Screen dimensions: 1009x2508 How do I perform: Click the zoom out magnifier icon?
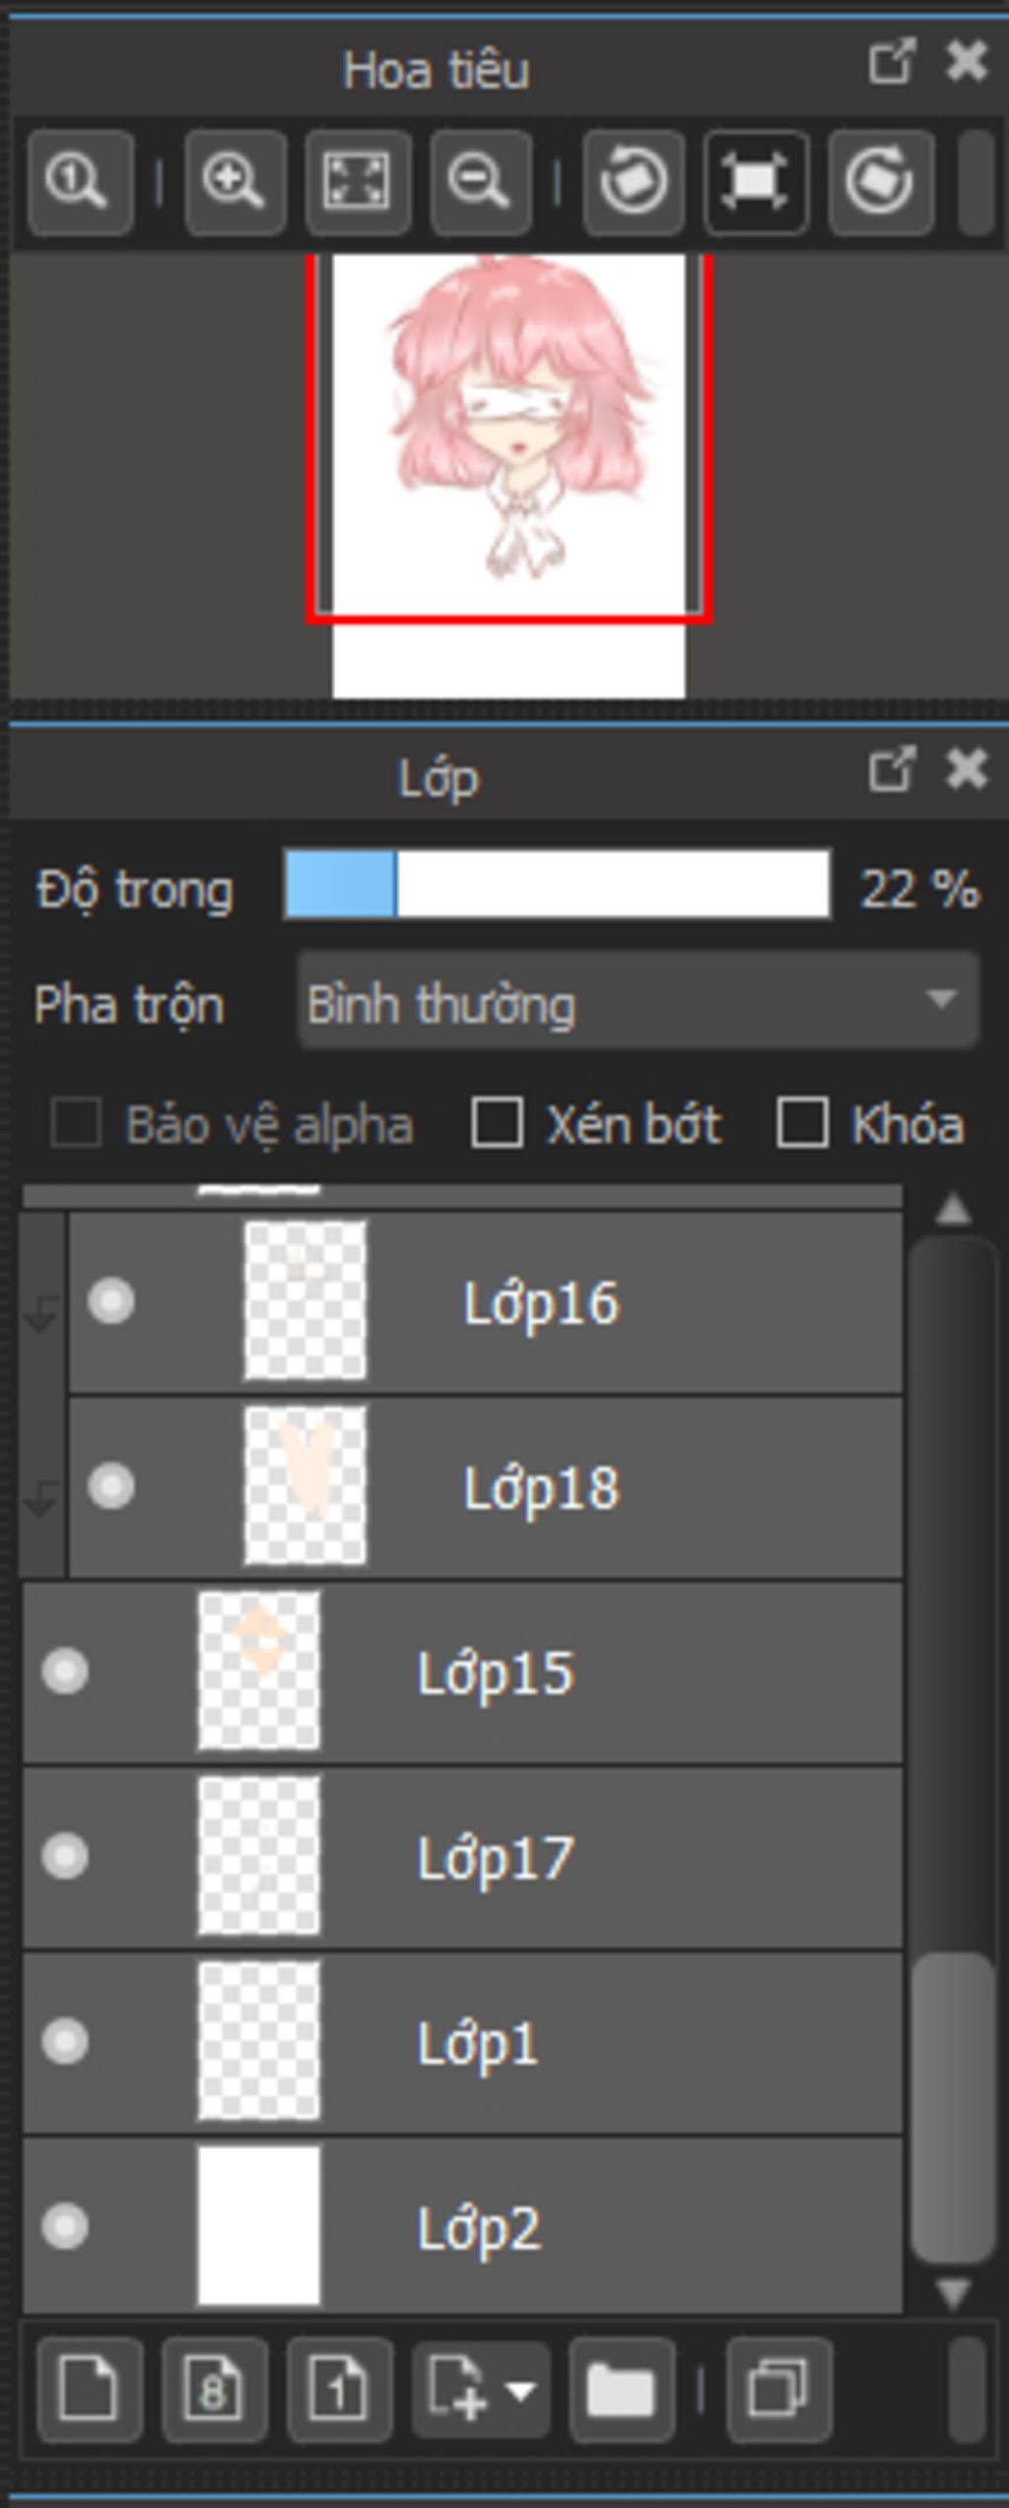point(481,182)
